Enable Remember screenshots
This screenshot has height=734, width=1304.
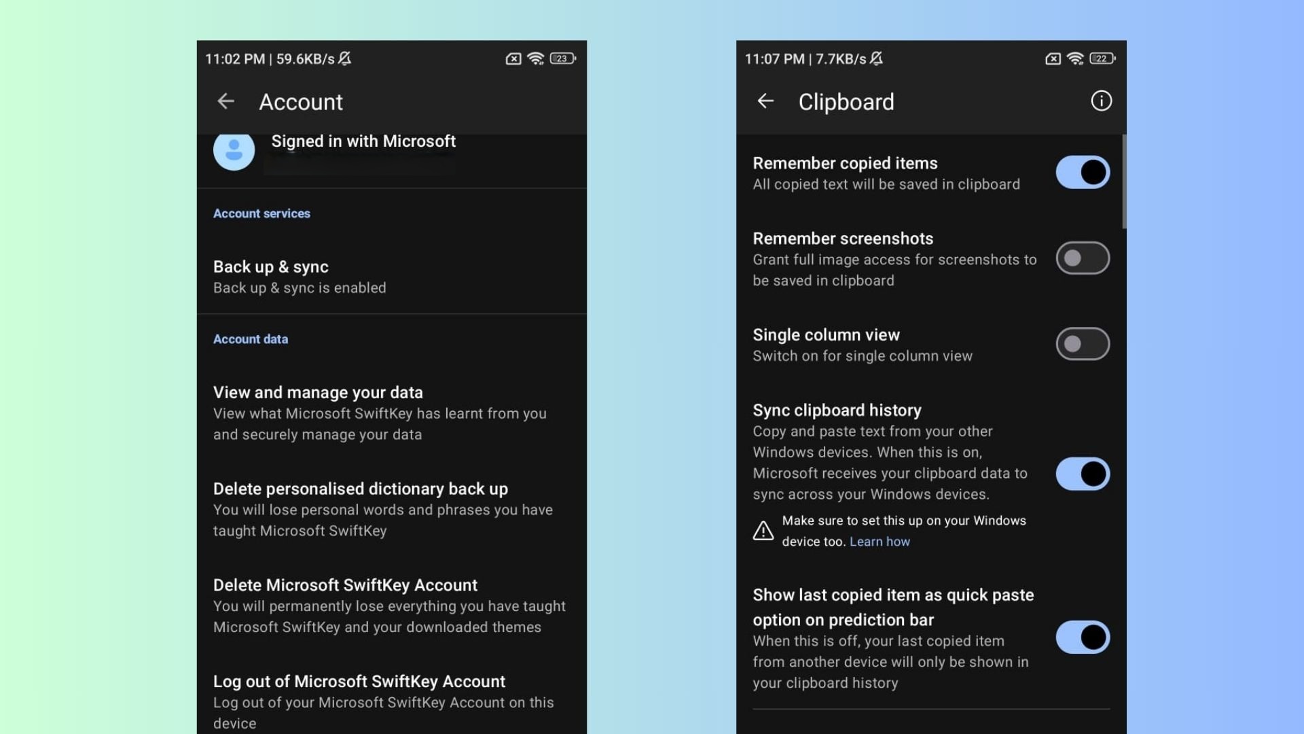click(x=1082, y=258)
